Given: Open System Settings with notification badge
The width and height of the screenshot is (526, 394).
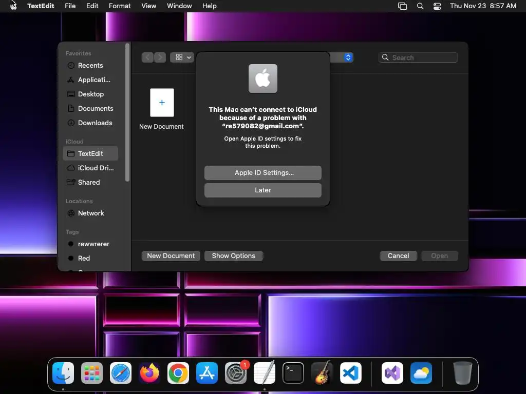Looking at the screenshot, I should pos(236,373).
